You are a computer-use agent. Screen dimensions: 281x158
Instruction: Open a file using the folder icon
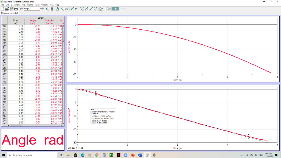click(x=7, y=9)
